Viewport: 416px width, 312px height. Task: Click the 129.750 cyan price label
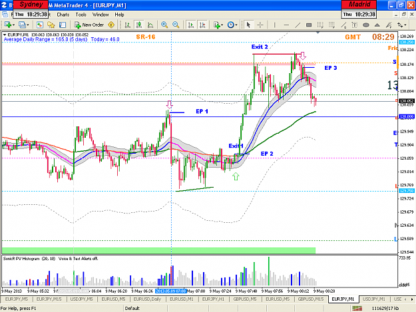tap(407, 191)
